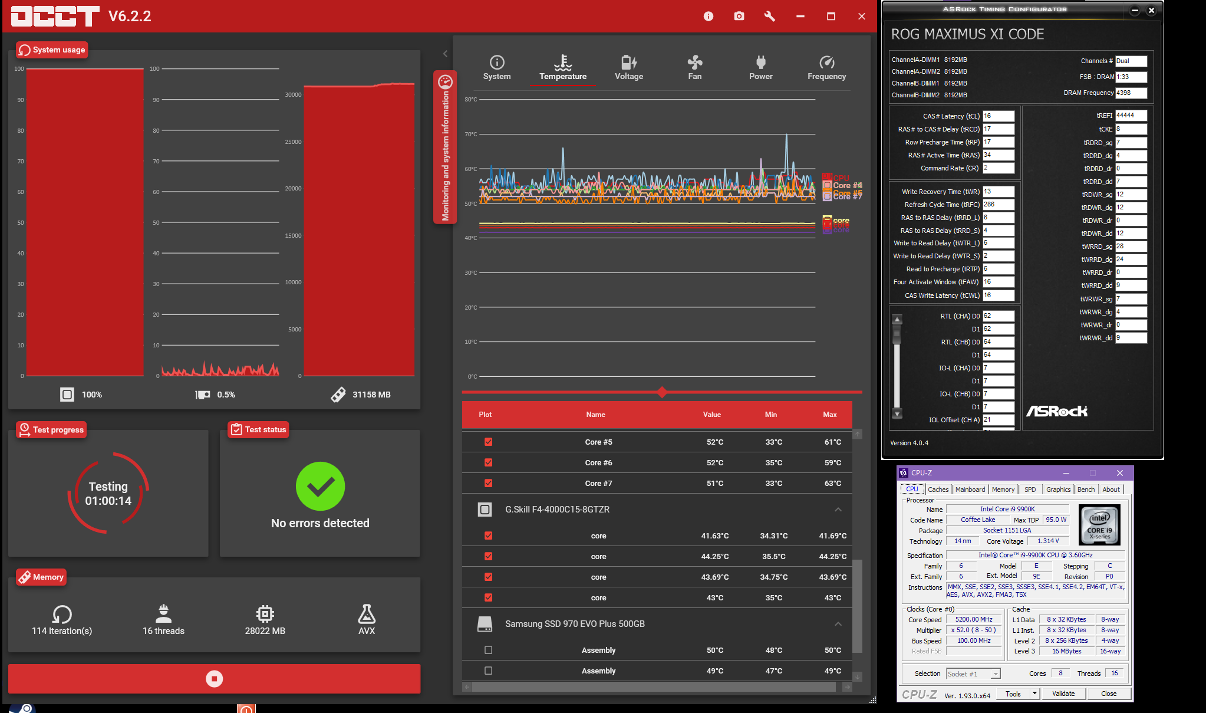Click scroll-down arrow of sensor table

pos(858,677)
